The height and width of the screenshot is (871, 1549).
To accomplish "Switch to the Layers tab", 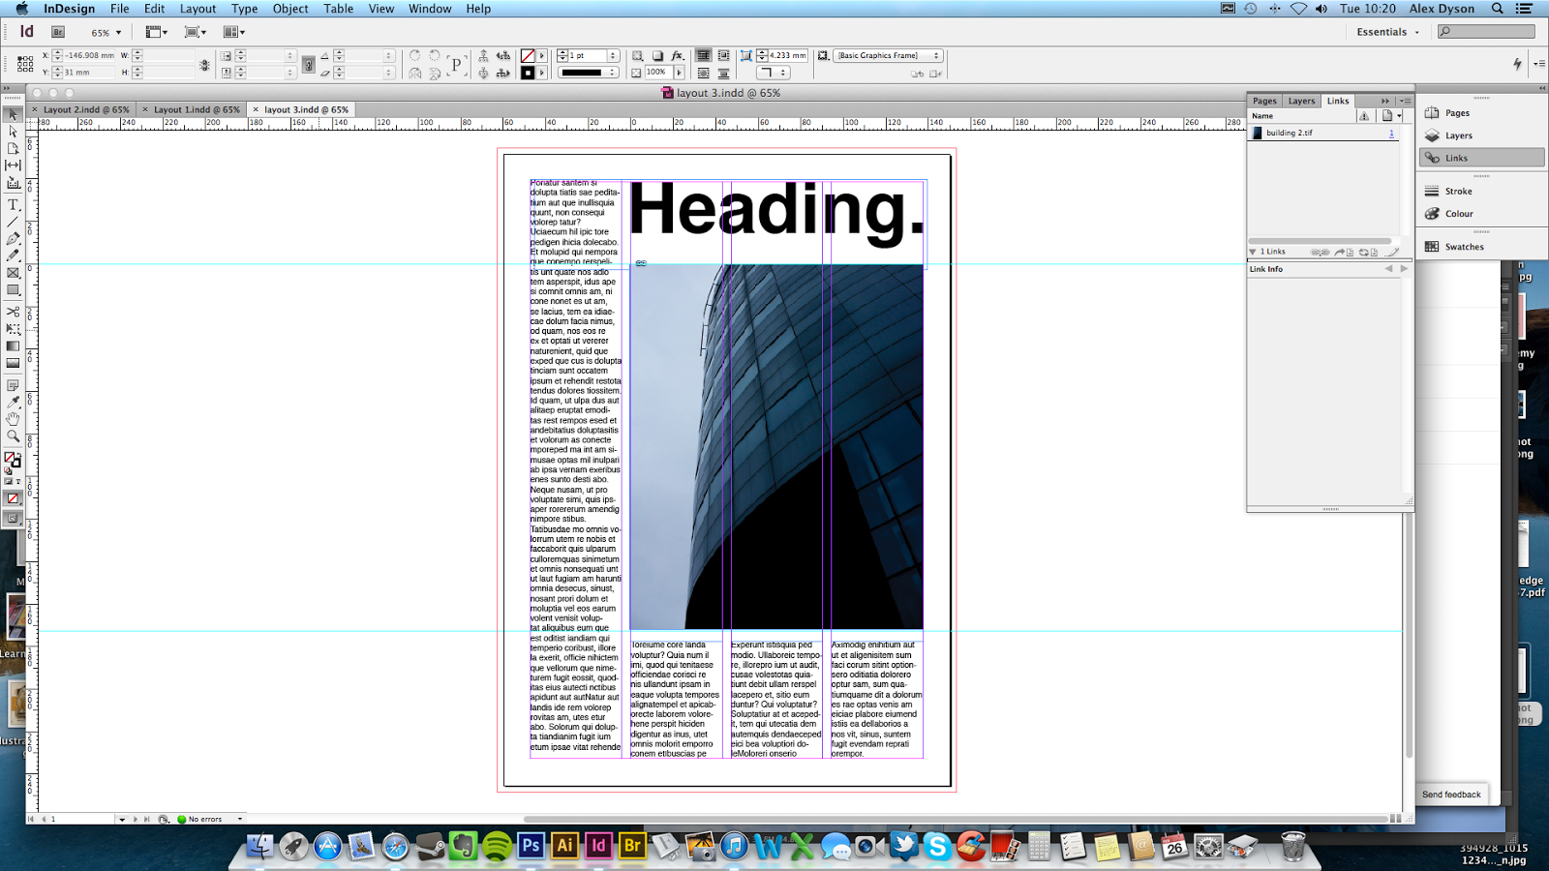I will pyautogui.click(x=1300, y=100).
